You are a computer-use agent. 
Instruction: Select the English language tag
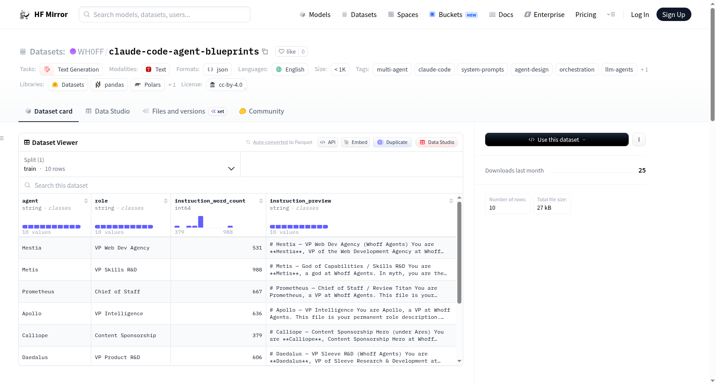(290, 69)
